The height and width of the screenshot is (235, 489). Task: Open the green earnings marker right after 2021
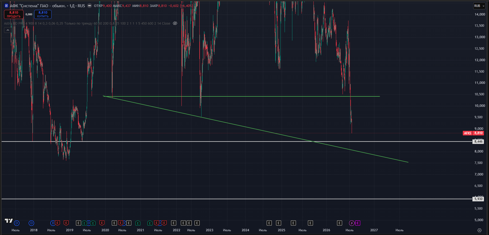[150, 223]
